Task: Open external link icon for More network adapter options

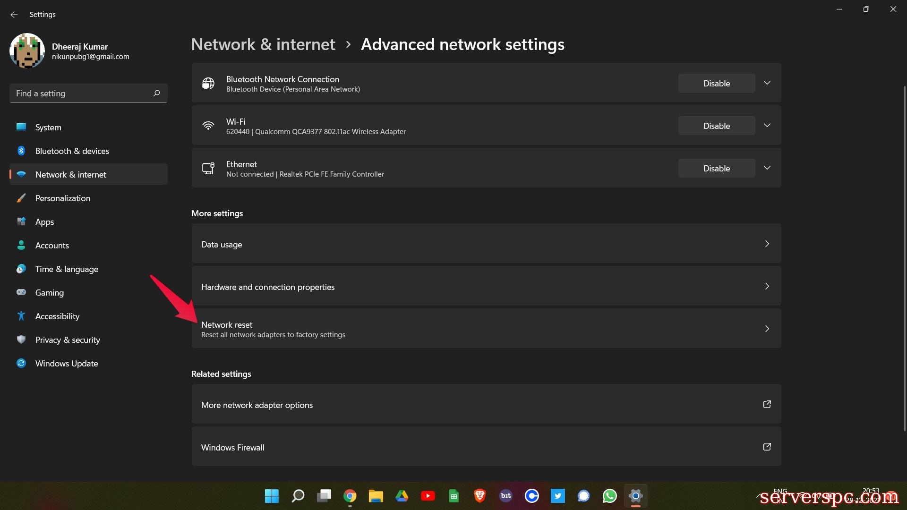Action: coord(767,404)
